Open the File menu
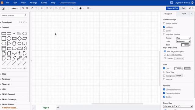This screenshot has height=110, width=195. click(x=8, y=3)
